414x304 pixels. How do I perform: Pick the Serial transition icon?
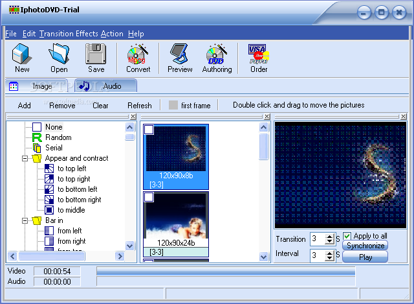pyautogui.click(x=37, y=148)
